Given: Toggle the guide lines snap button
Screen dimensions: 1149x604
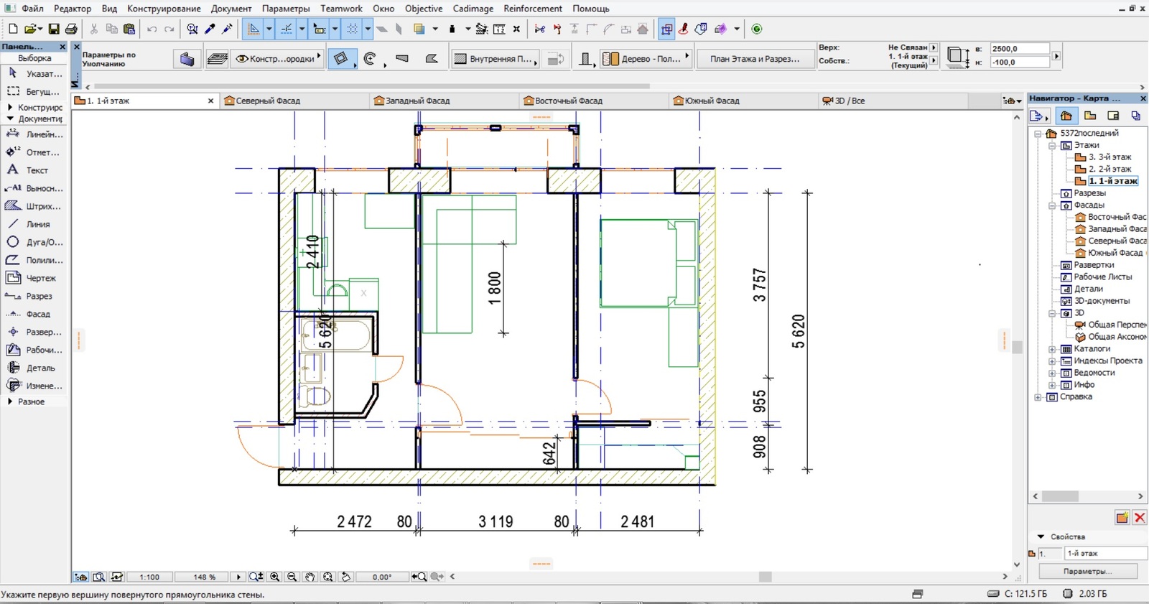Looking at the screenshot, I should coord(287,29).
